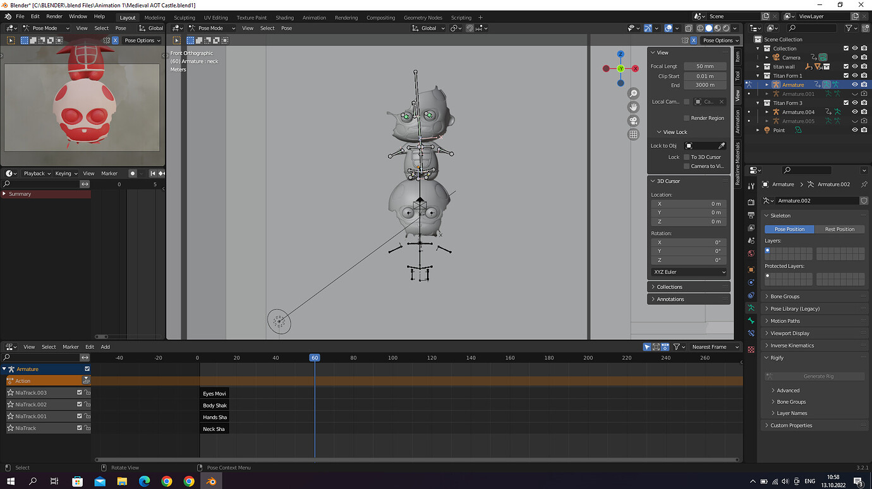872x489 pixels.
Task: Click the Focal Length 50 mm field
Action: coord(705,66)
